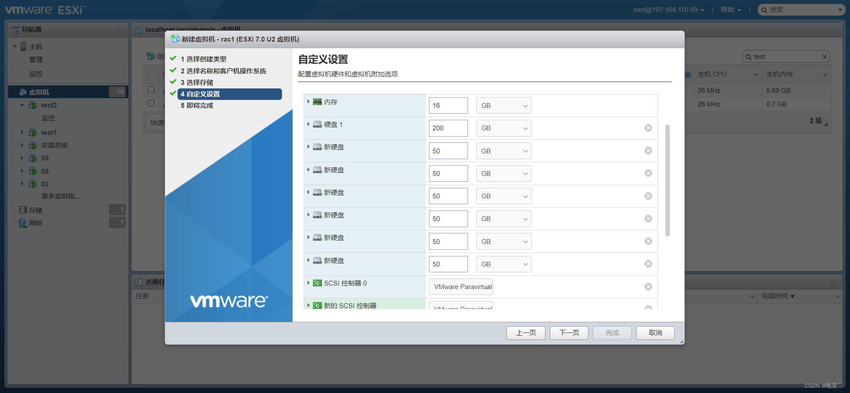850x393 pixels.
Task: Open SCSI 控制器 0 type VMware Paravirtual dropdown
Action: (461, 287)
